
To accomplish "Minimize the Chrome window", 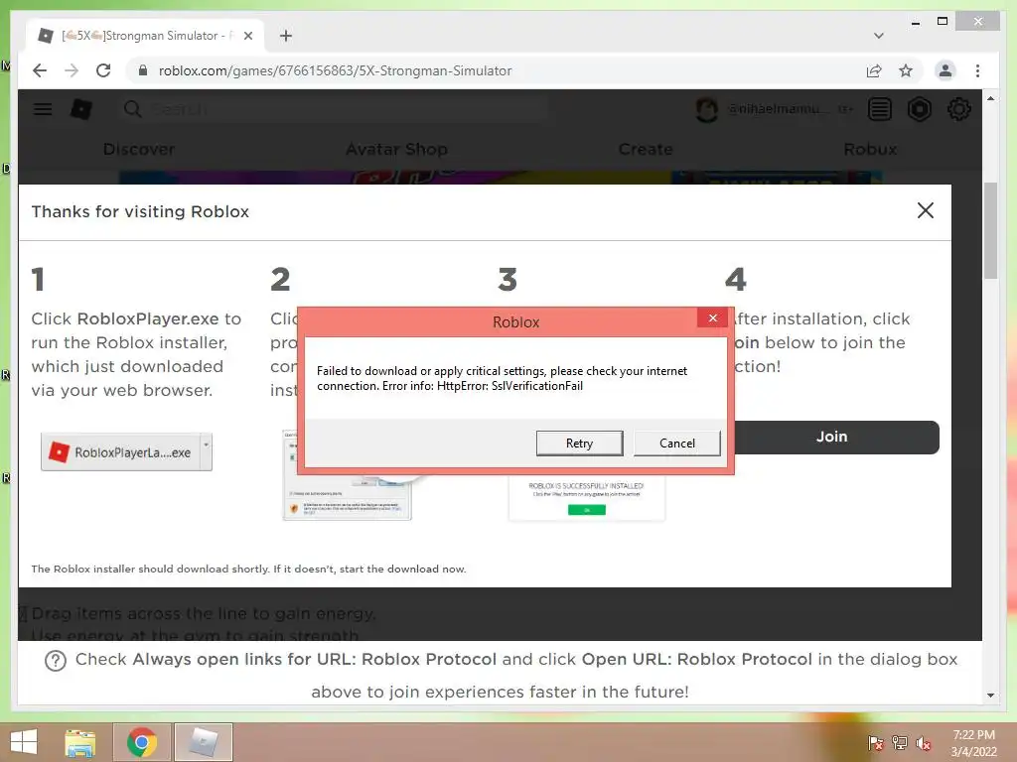I will (915, 22).
